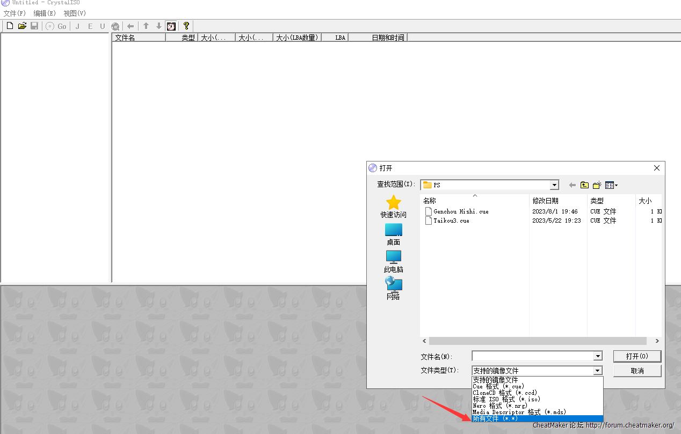
Task: Expand the PS look-in folder dropdown
Action: point(554,185)
